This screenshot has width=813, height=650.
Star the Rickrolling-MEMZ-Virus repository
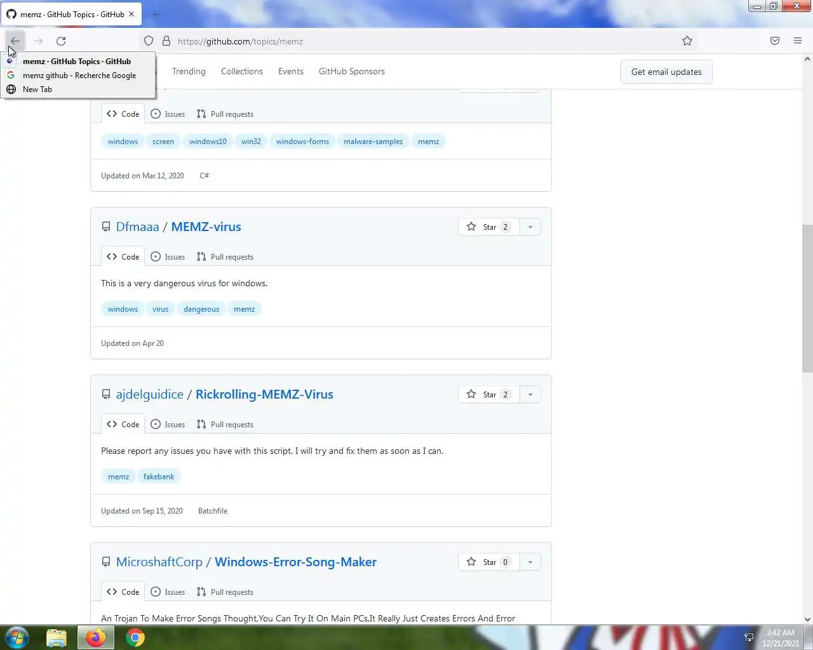coord(489,395)
